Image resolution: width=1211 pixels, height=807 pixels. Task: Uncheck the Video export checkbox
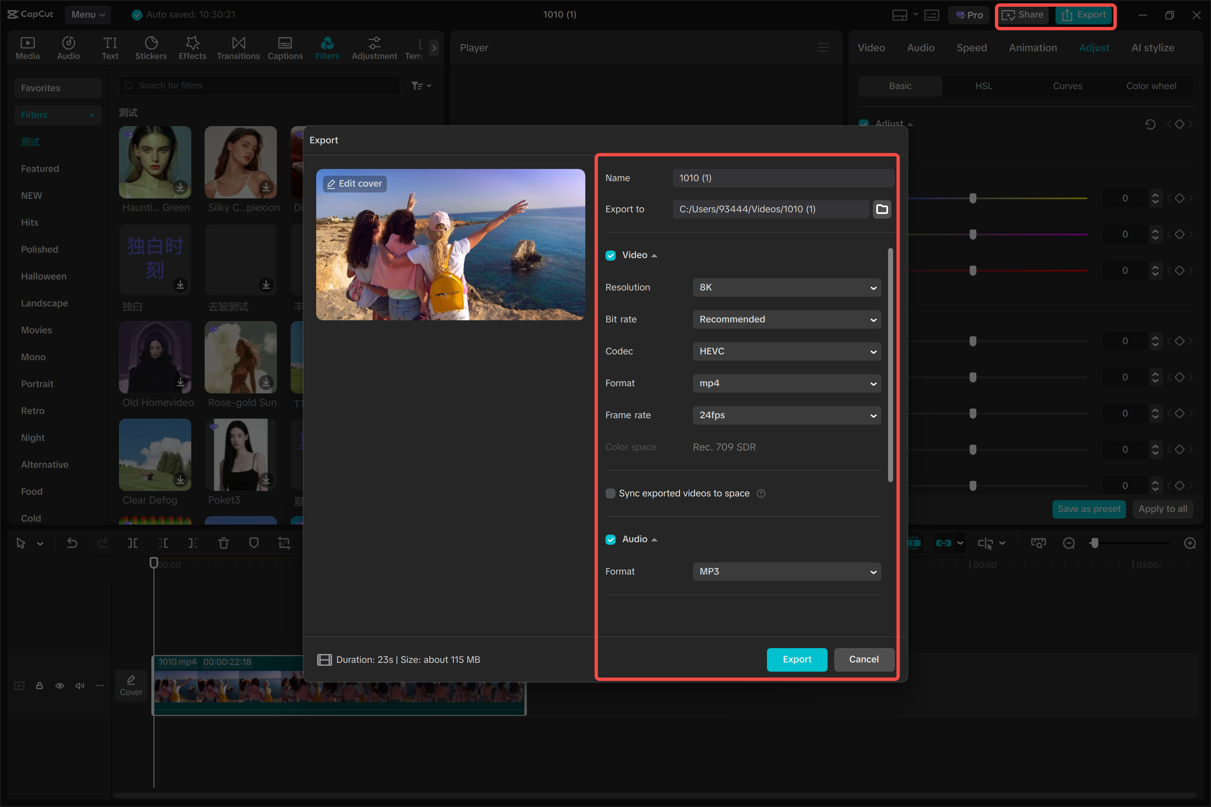tap(611, 255)
